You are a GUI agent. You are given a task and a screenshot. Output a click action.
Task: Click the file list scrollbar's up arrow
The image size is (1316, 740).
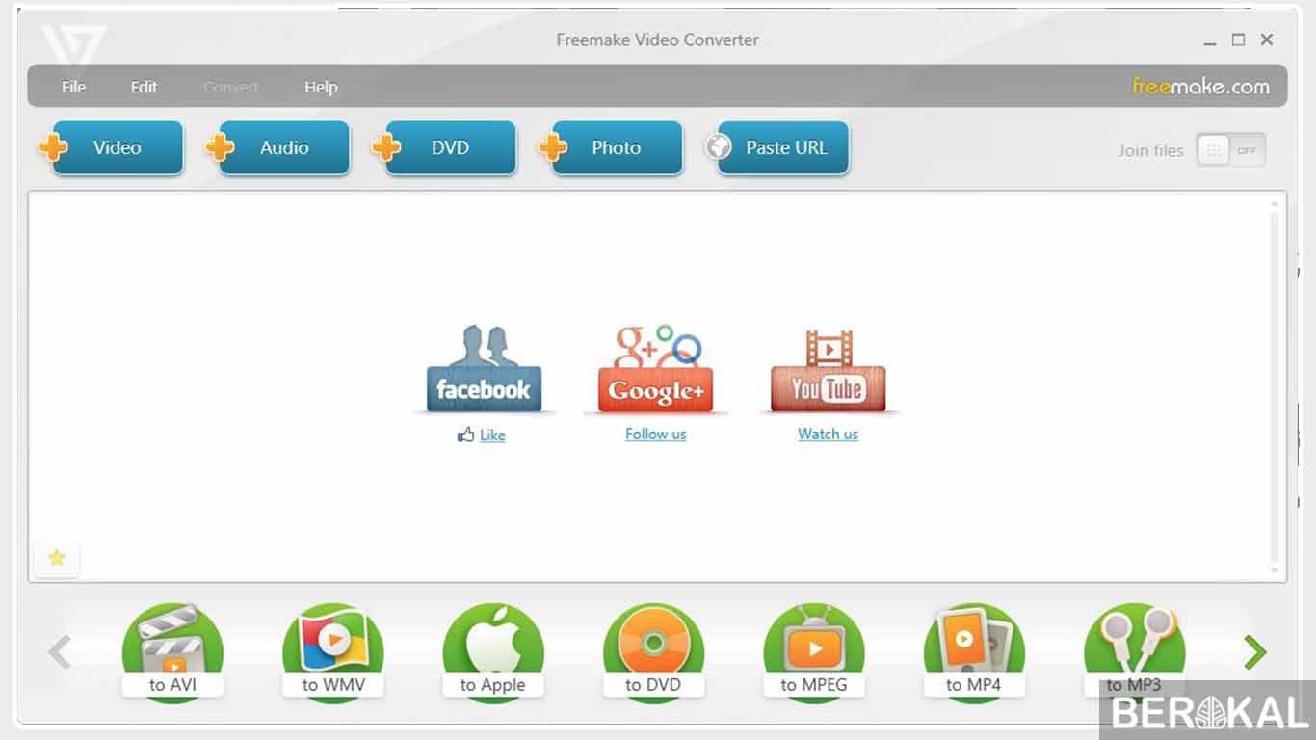click(1276, 203)
